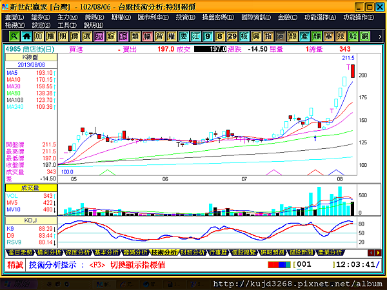Switch to the 行事曆 tab

coord(218,252)
